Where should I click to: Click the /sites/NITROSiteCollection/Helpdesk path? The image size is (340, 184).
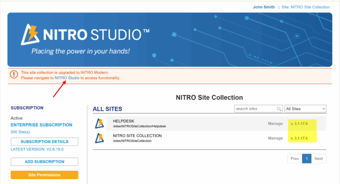[139, 126]
